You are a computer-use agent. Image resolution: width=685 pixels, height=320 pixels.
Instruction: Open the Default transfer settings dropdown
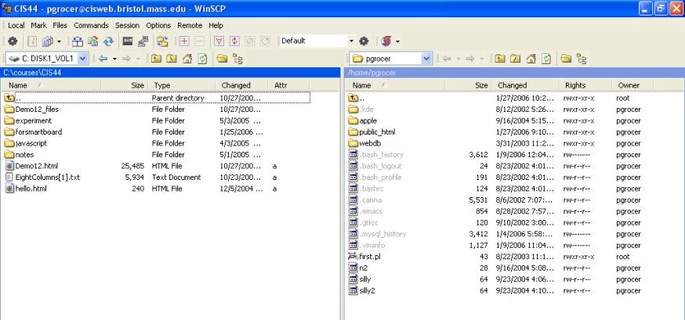(x=350, y=41)
